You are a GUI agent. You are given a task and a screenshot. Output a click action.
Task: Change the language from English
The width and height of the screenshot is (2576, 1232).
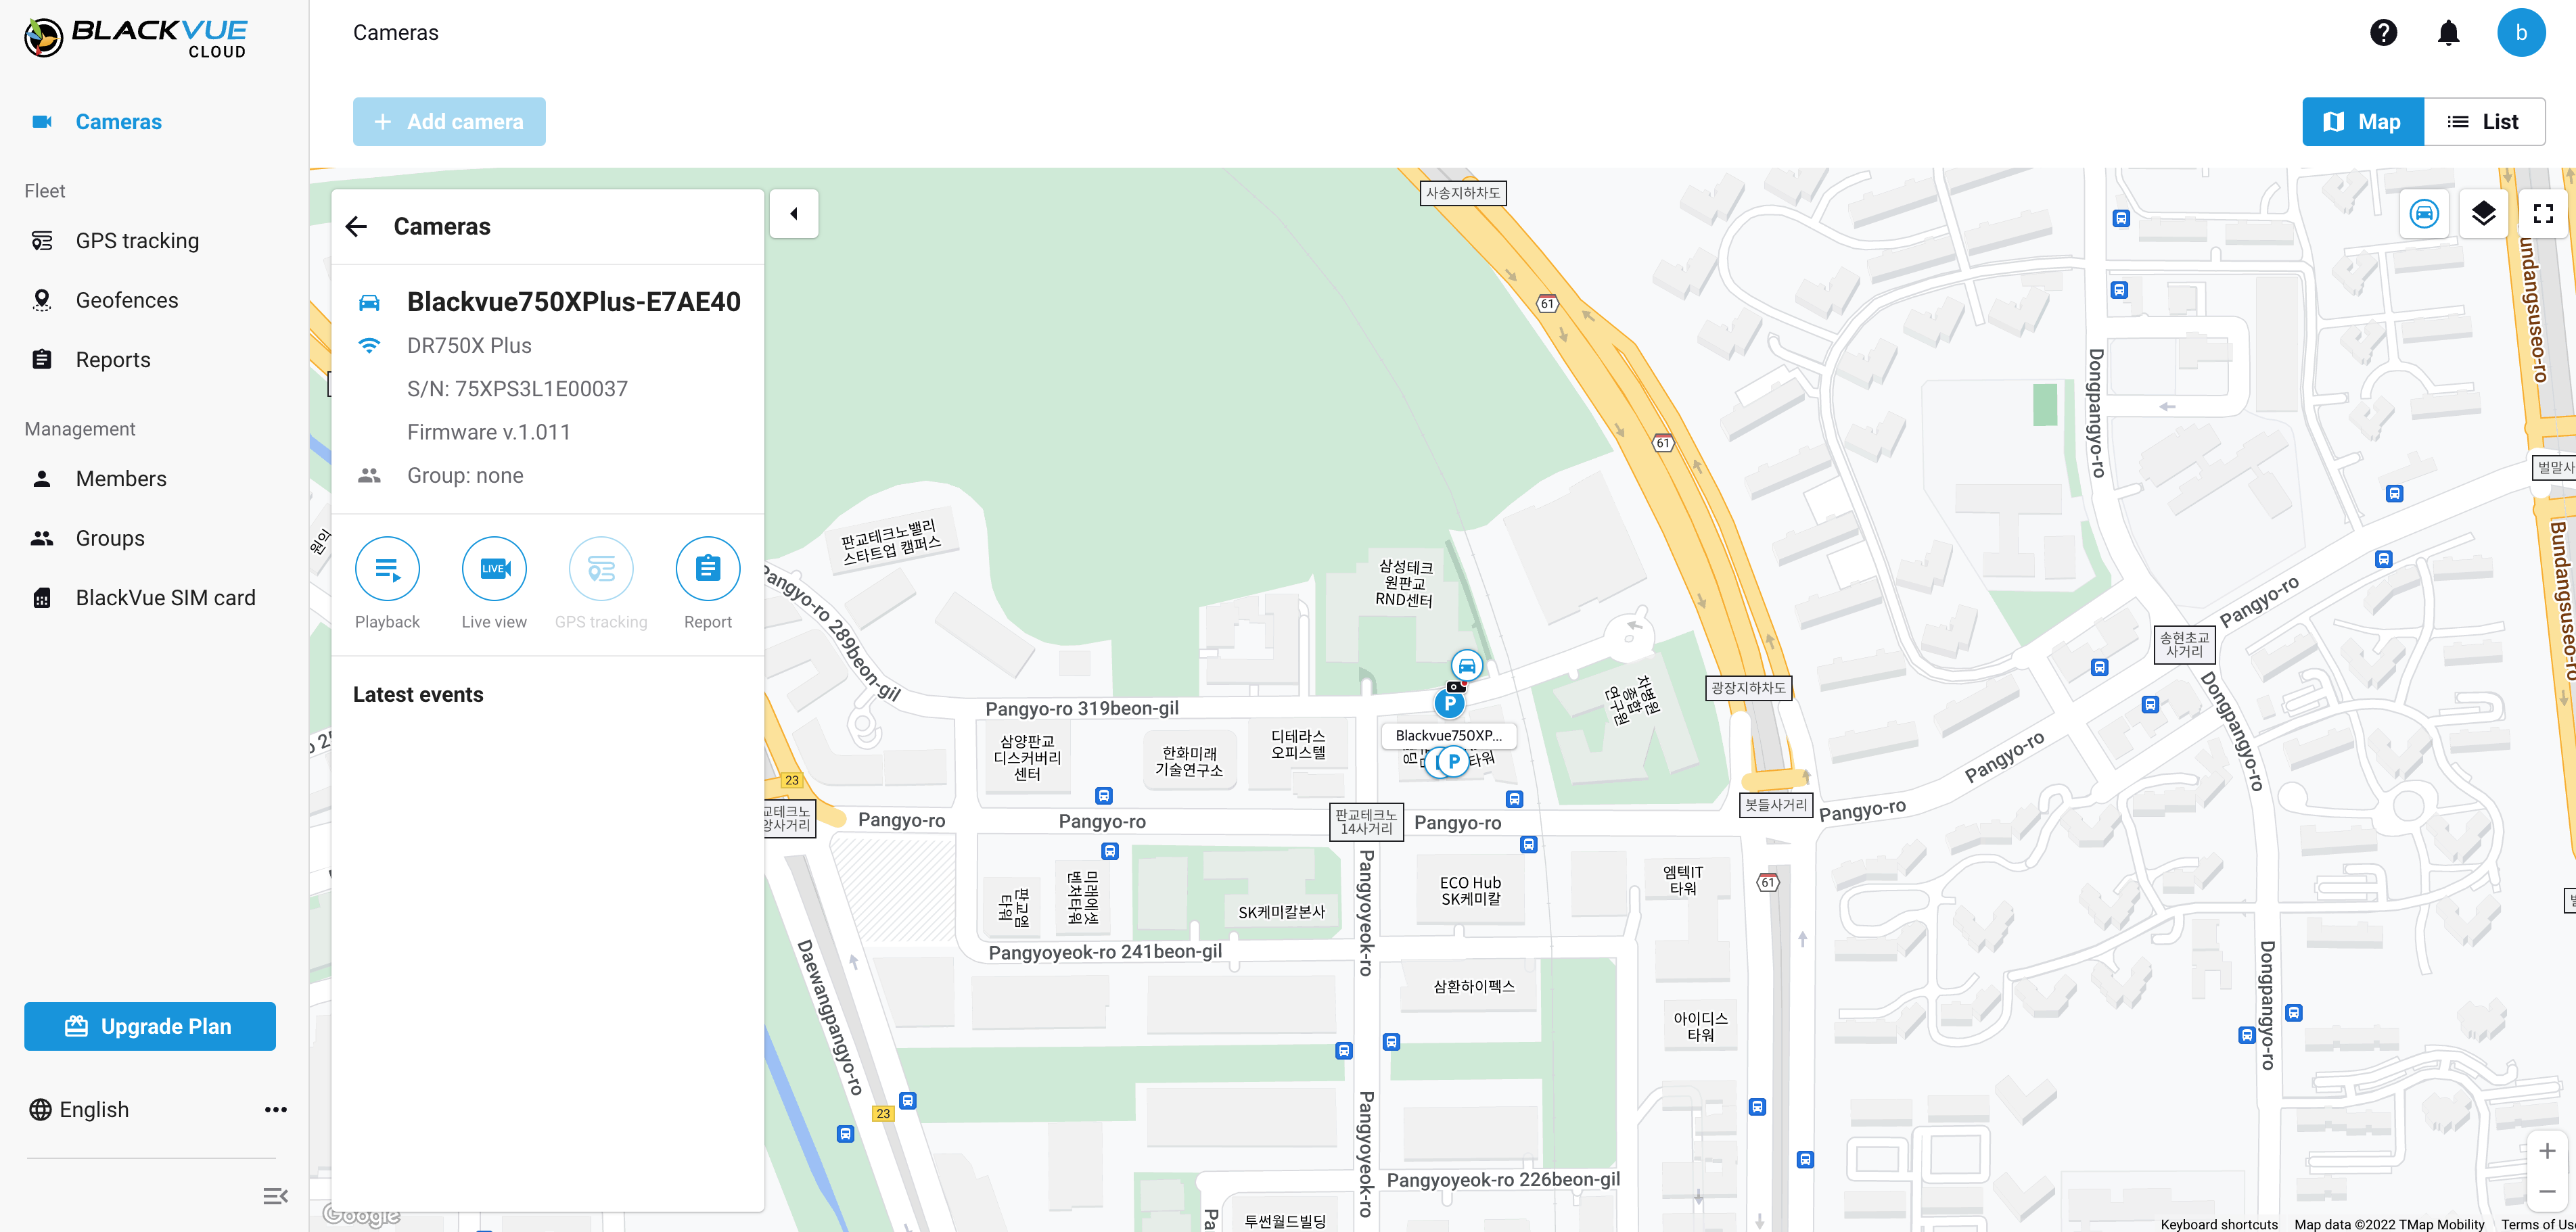79,1110
